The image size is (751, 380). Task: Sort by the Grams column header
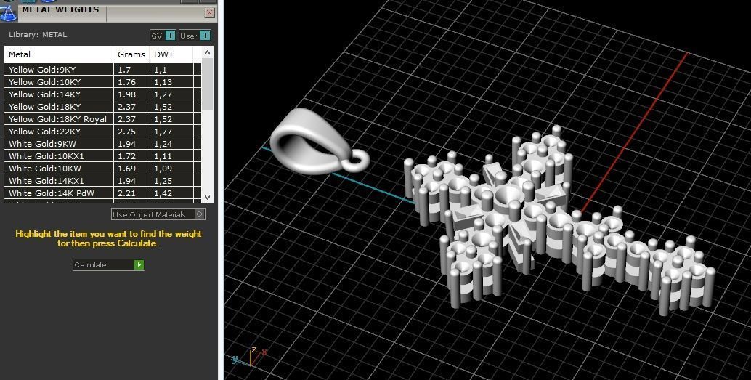tap(131, 54)
